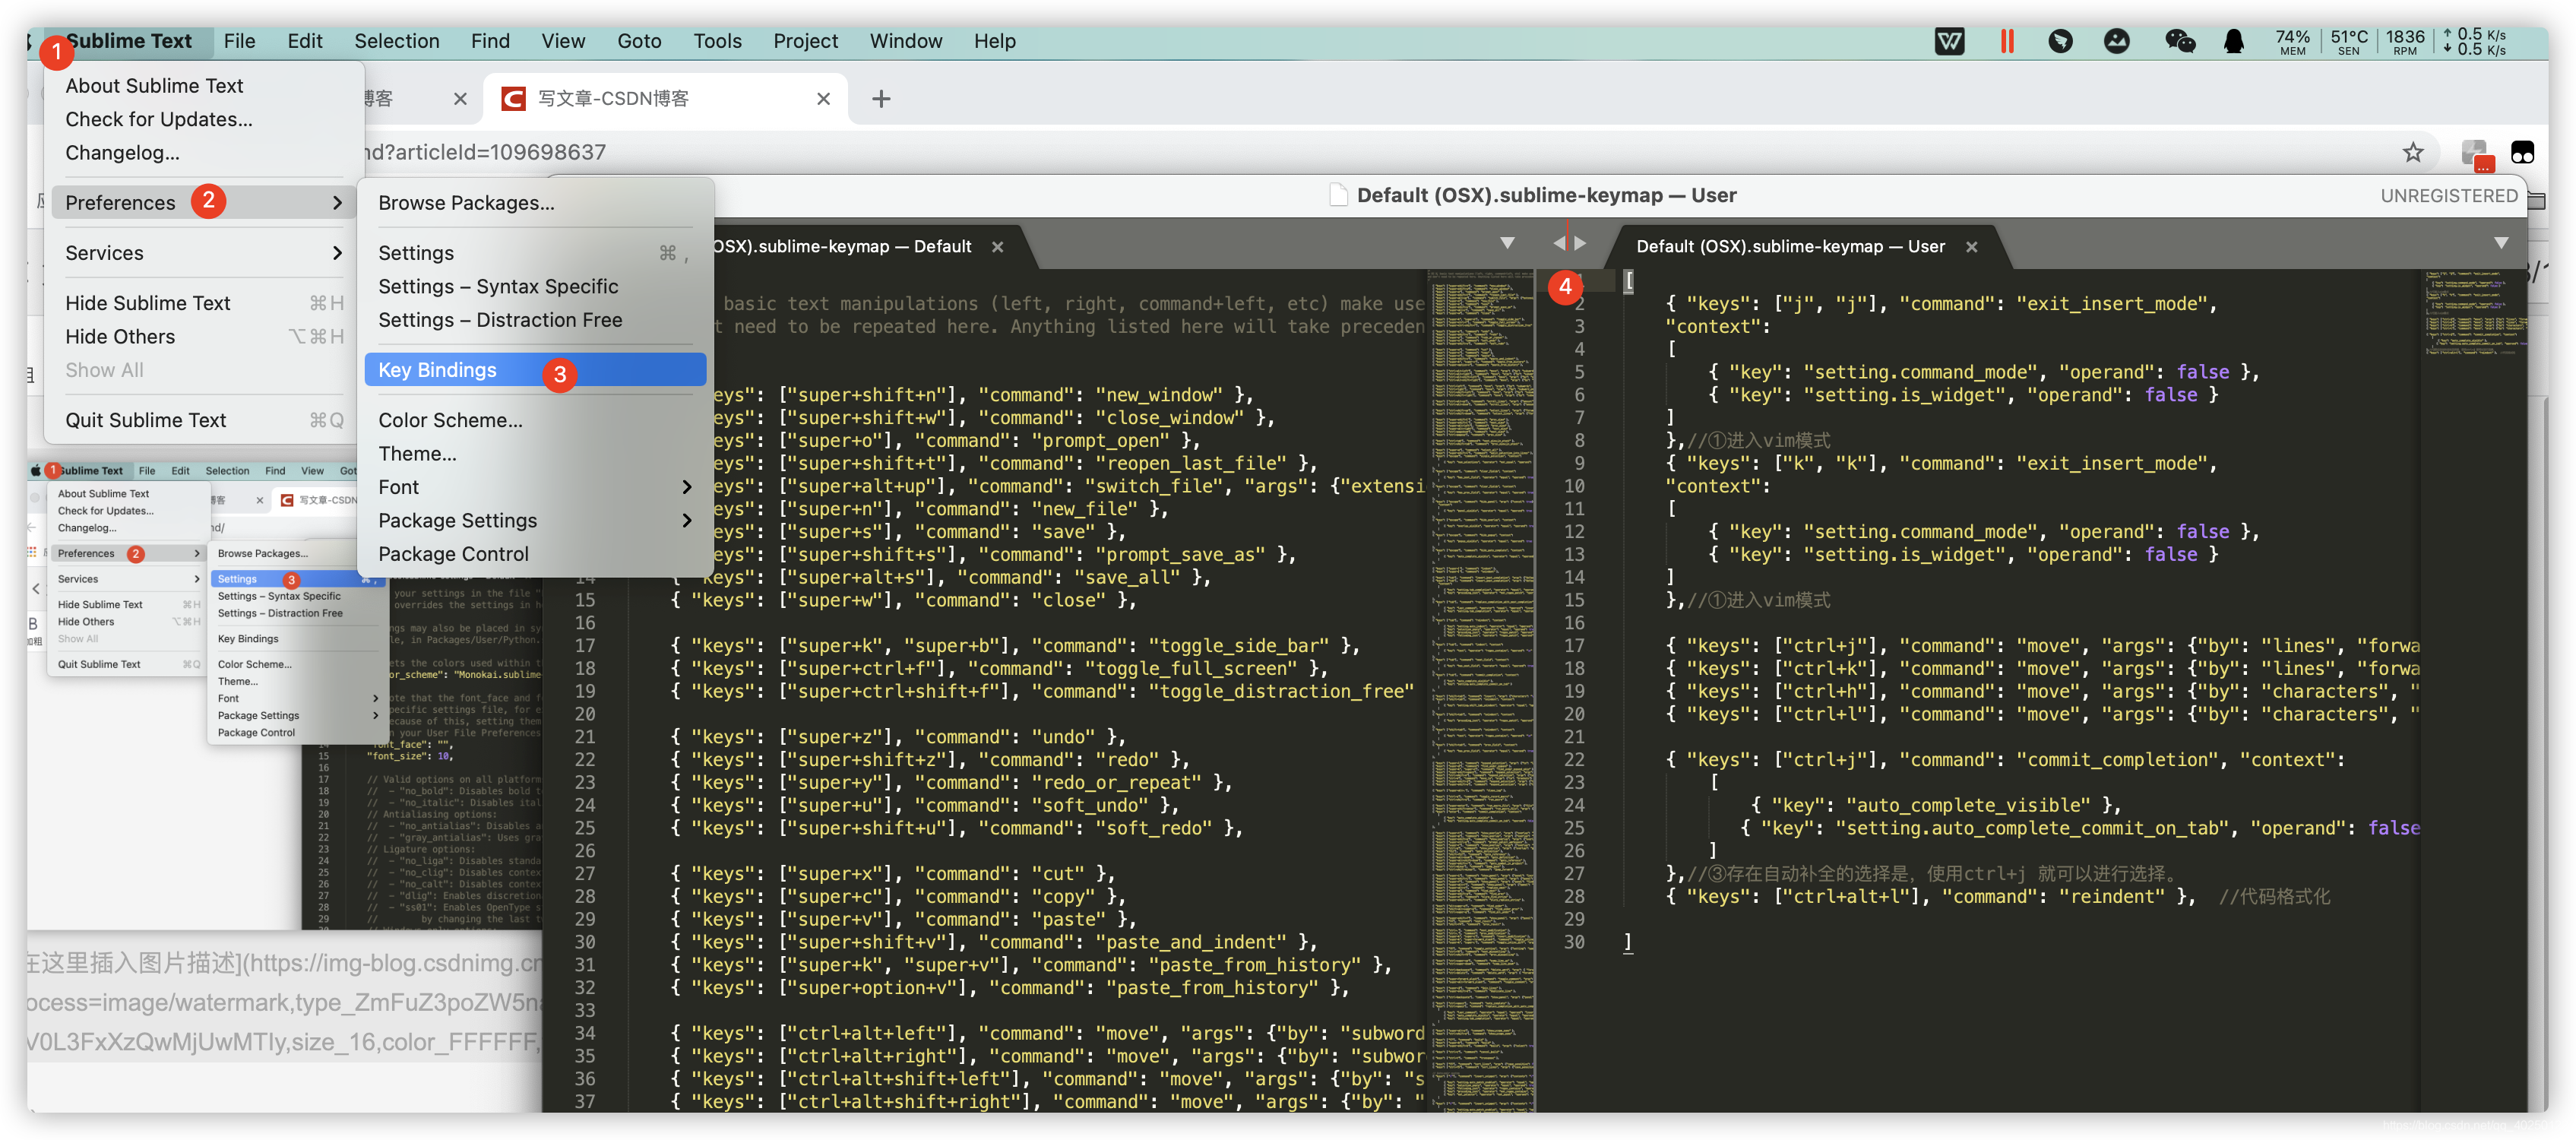Select Key Bindings menu item
Image resolution: width=2576 pixels, height=1140 pixels.
[437, 369]
